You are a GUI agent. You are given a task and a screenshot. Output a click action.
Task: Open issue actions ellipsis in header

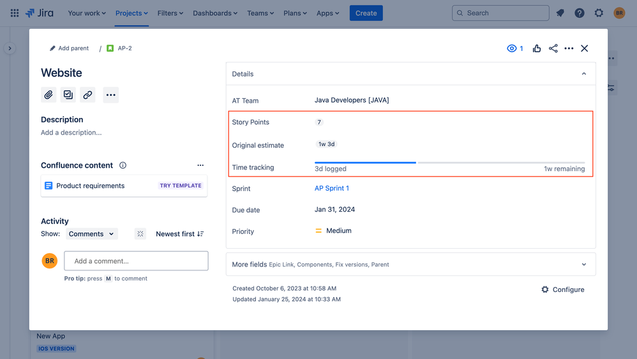click(x=569, y=48)
